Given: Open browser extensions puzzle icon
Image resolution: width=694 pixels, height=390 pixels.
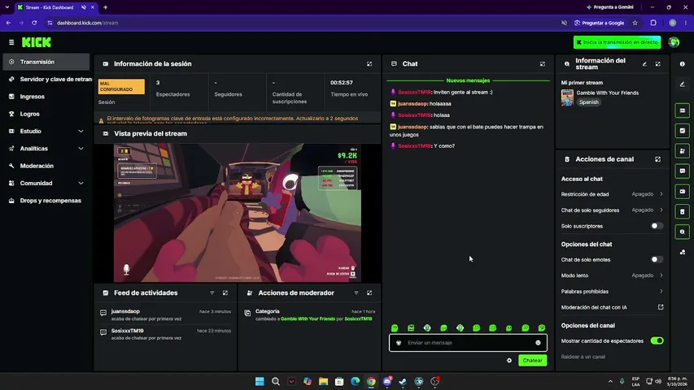Looking at the screenshot, I should tap(653, 23).
